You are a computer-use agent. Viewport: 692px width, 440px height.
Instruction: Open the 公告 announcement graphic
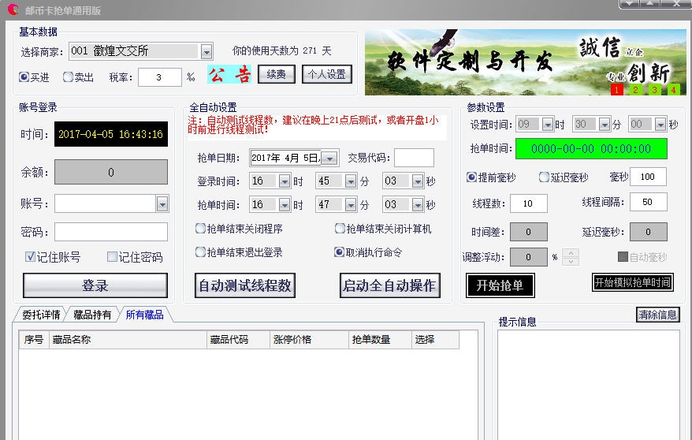229,74
